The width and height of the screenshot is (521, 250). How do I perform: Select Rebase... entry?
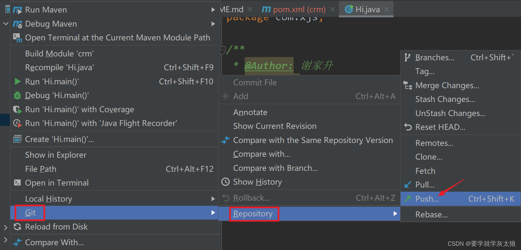pos(461,214)
